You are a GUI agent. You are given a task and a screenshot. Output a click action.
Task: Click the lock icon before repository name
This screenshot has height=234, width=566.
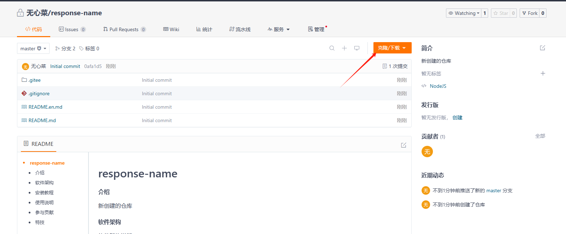click(21, 13)
